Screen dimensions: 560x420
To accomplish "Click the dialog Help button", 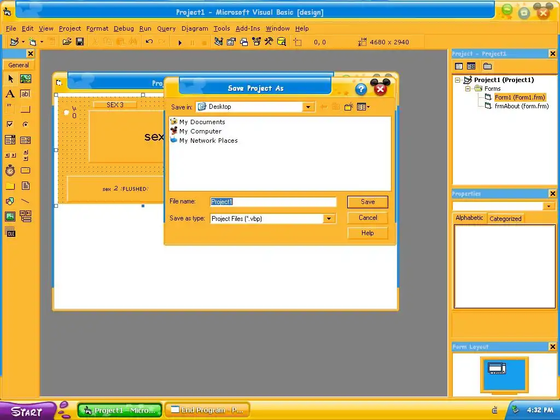I will pos(367,233).
